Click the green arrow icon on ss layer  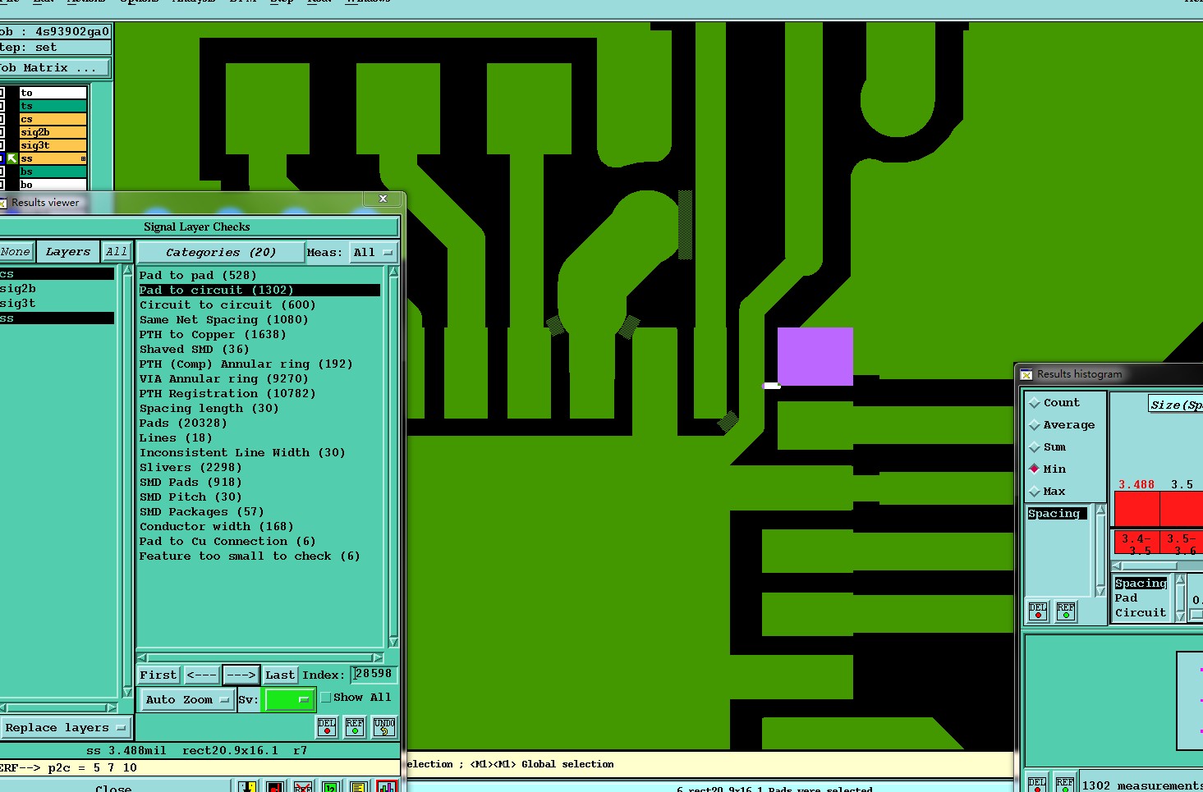click(x=12, y=158)
